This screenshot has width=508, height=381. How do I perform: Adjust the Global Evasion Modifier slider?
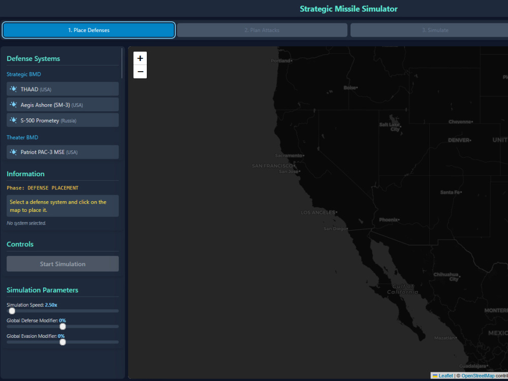pyautogui.click(x=62, y=342)
